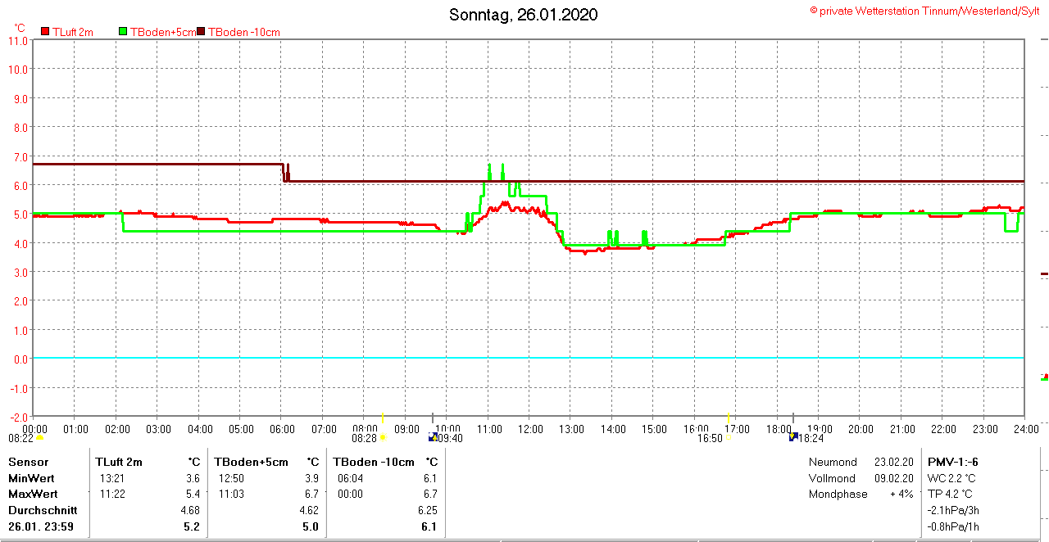
Task: Click the dark red TBoden -10cm legend swatch
Action: tap(202, 32)
